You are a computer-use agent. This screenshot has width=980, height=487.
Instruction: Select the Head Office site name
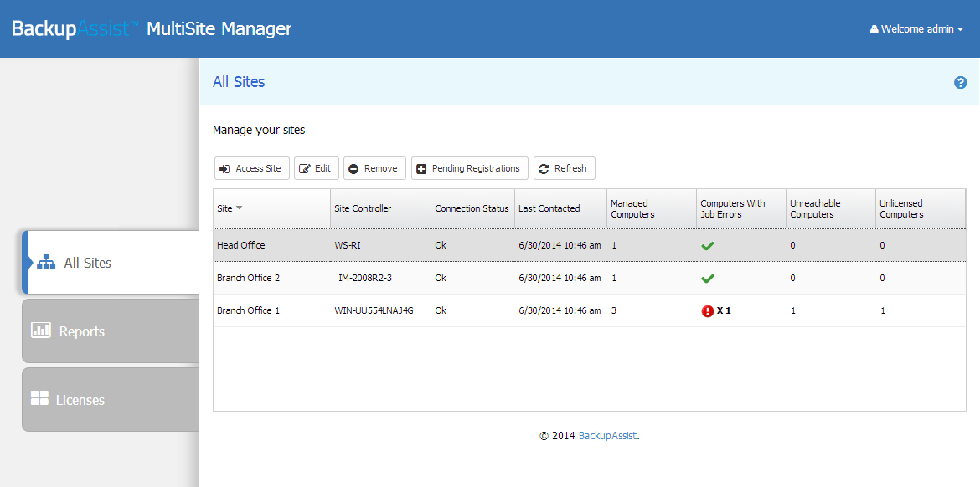(x=240, y=245)
